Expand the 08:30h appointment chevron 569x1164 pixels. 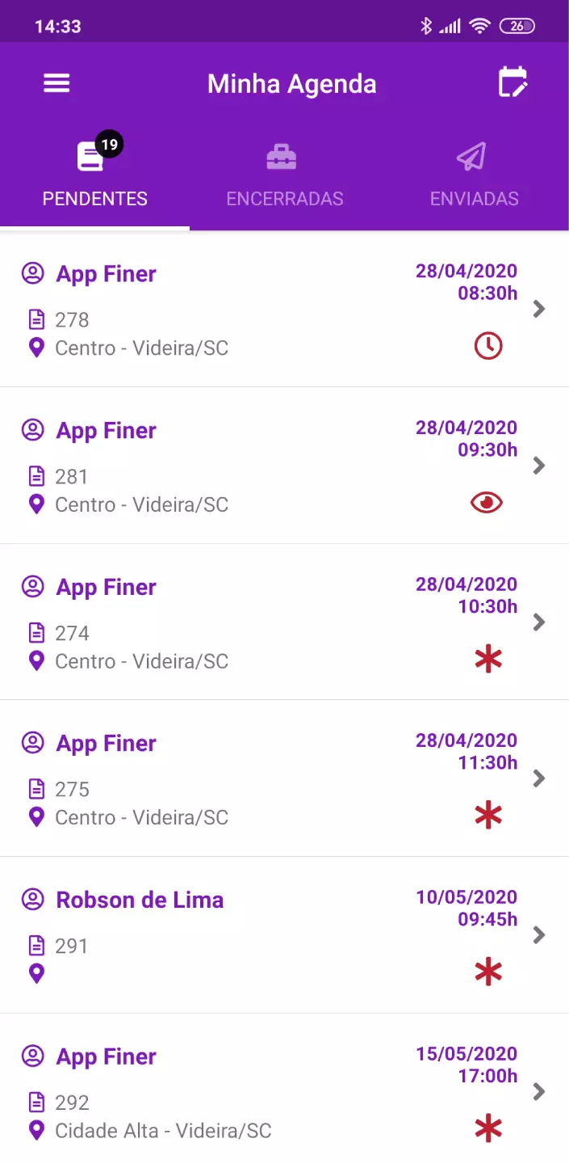[x=540, y=309]
